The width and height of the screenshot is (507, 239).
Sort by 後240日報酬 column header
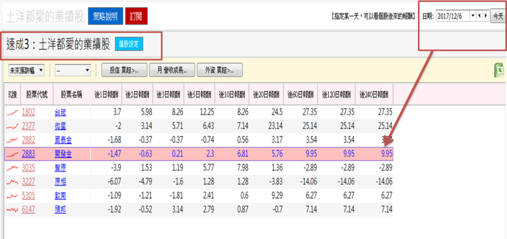[x=374, y=94]
